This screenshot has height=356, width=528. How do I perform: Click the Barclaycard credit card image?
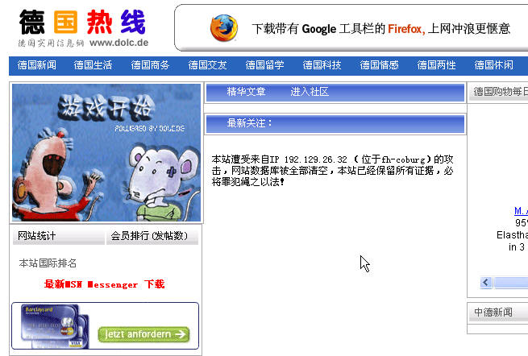55,326
